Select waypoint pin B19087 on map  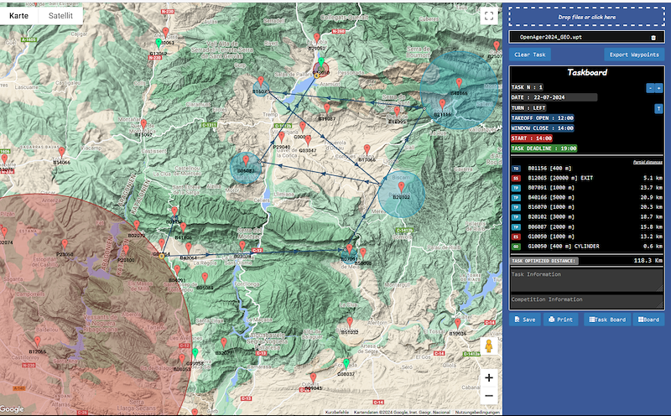click(x=327, y=108)
